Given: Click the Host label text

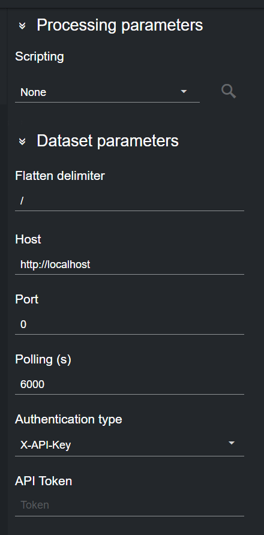Looking at the screenshot, I should [x=28, y=239].
